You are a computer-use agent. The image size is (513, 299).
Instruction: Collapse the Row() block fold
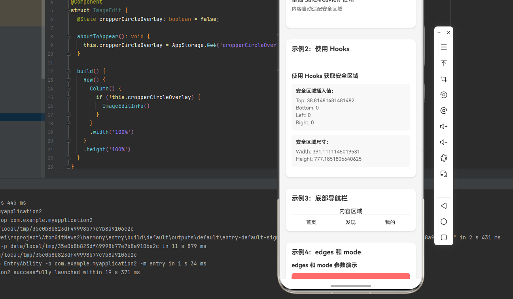[68, 80]
